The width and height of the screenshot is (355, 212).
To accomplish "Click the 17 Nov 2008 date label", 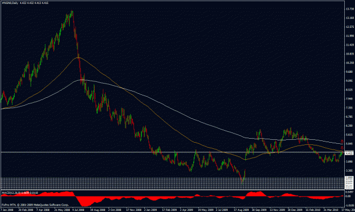I will (133, 210).
